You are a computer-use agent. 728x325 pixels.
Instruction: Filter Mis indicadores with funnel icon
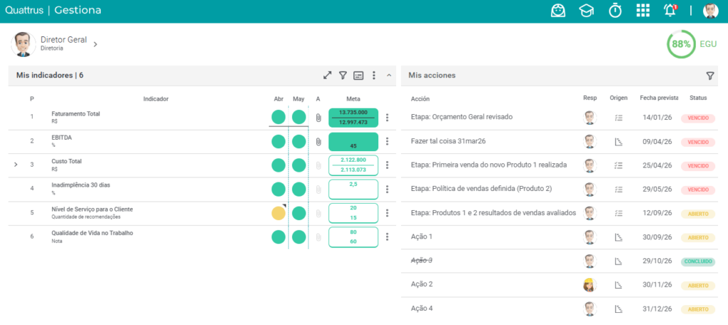pyautogui.click(x=343, y=75)
